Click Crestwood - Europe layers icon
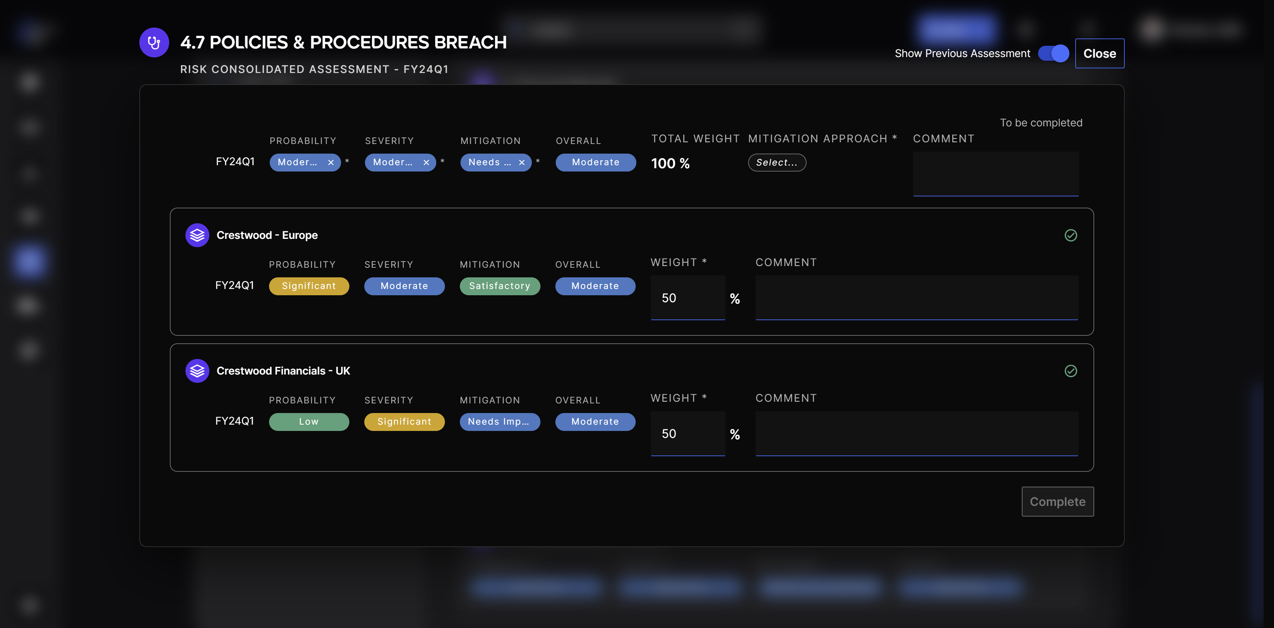The image size is (1274, 628). click(x=197, y=236)
